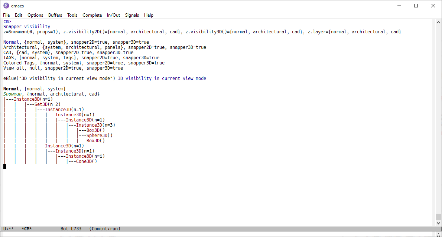Open the Help menu
Viewport: 442px width, 237px height.
(149, 15)
